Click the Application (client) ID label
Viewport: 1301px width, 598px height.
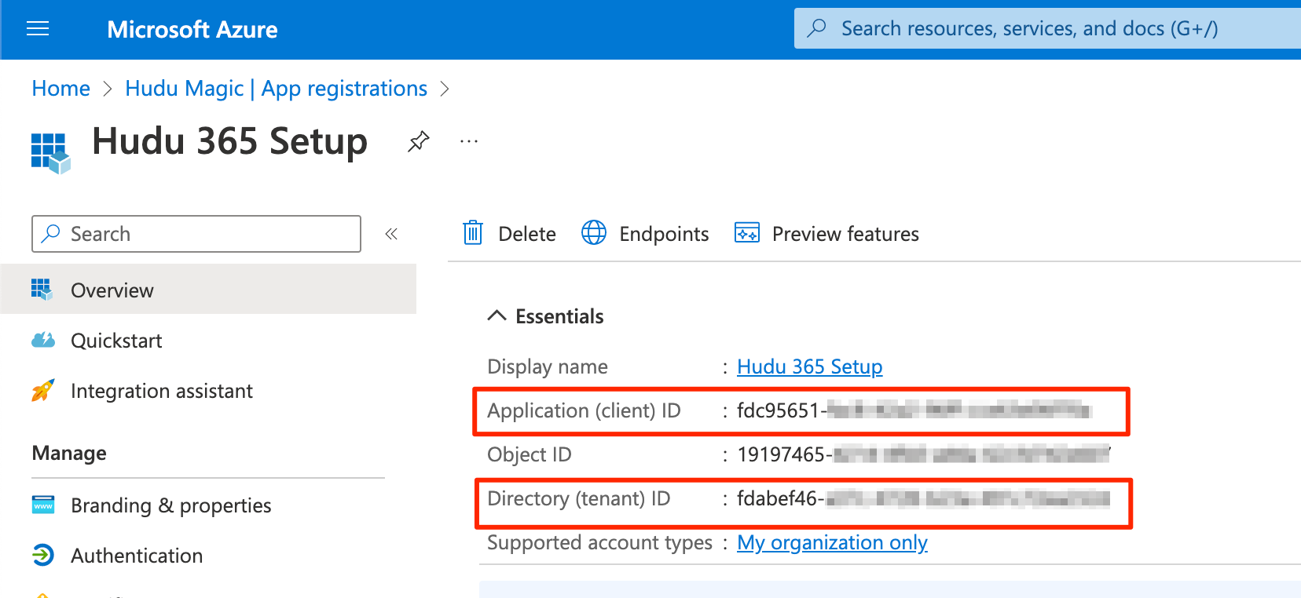[x=584, y=410]
